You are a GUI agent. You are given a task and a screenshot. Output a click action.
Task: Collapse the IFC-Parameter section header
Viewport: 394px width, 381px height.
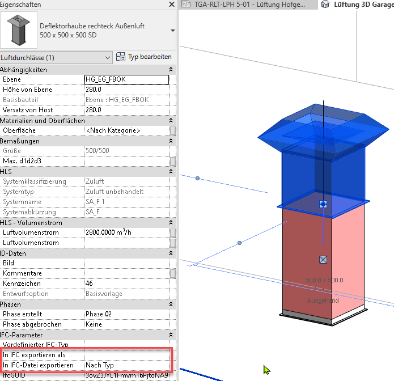(171, 335)
